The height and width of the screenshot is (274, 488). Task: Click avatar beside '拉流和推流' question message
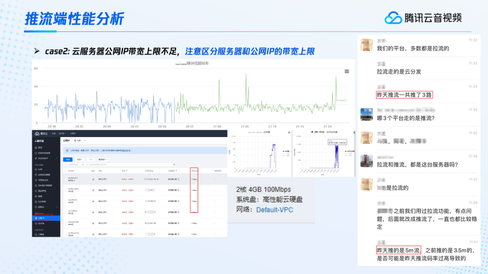366,160
